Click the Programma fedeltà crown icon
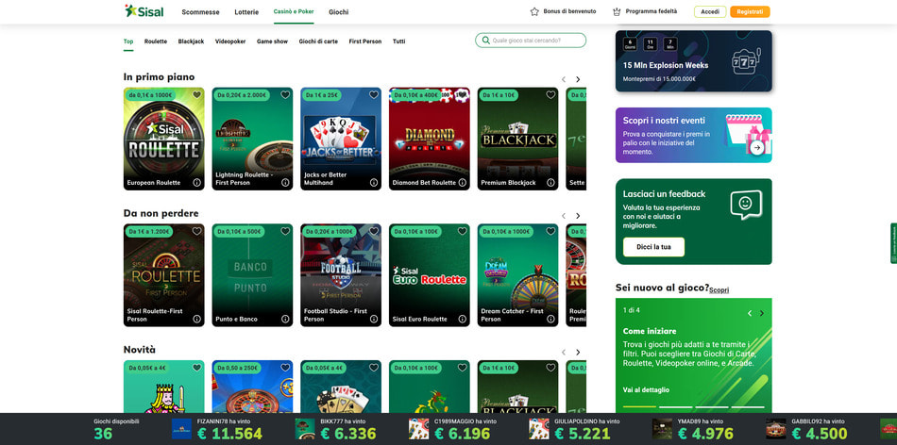897x445 pixels. click(617, 11)
